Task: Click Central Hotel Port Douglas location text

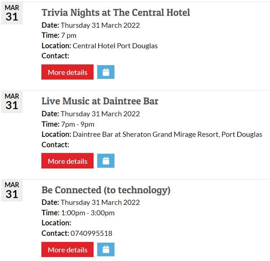Action: [115, 46]
